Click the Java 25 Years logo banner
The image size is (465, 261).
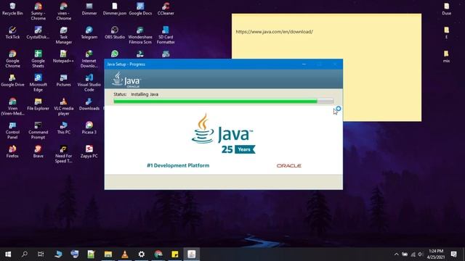tap(223, 134)
